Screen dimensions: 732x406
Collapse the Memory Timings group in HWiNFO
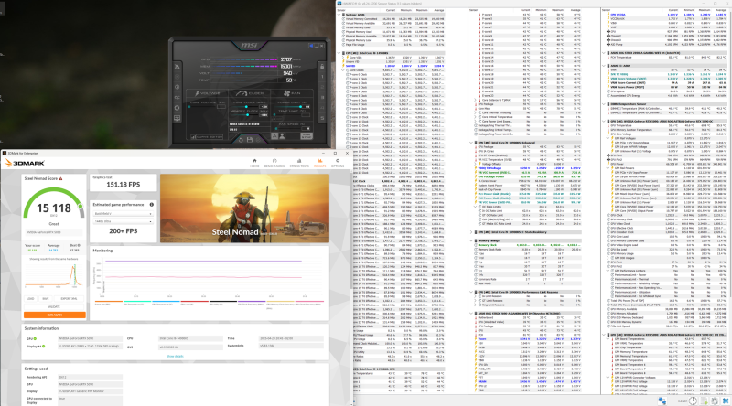click(471, 240)
